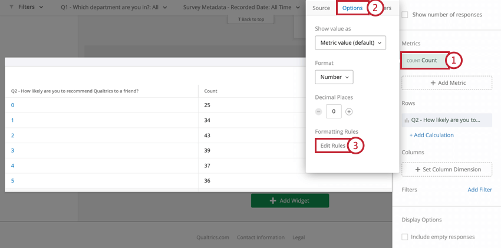501x248 pixels.
Task: Open the Format Number dropdown
Action: click(x=334, y=77)
